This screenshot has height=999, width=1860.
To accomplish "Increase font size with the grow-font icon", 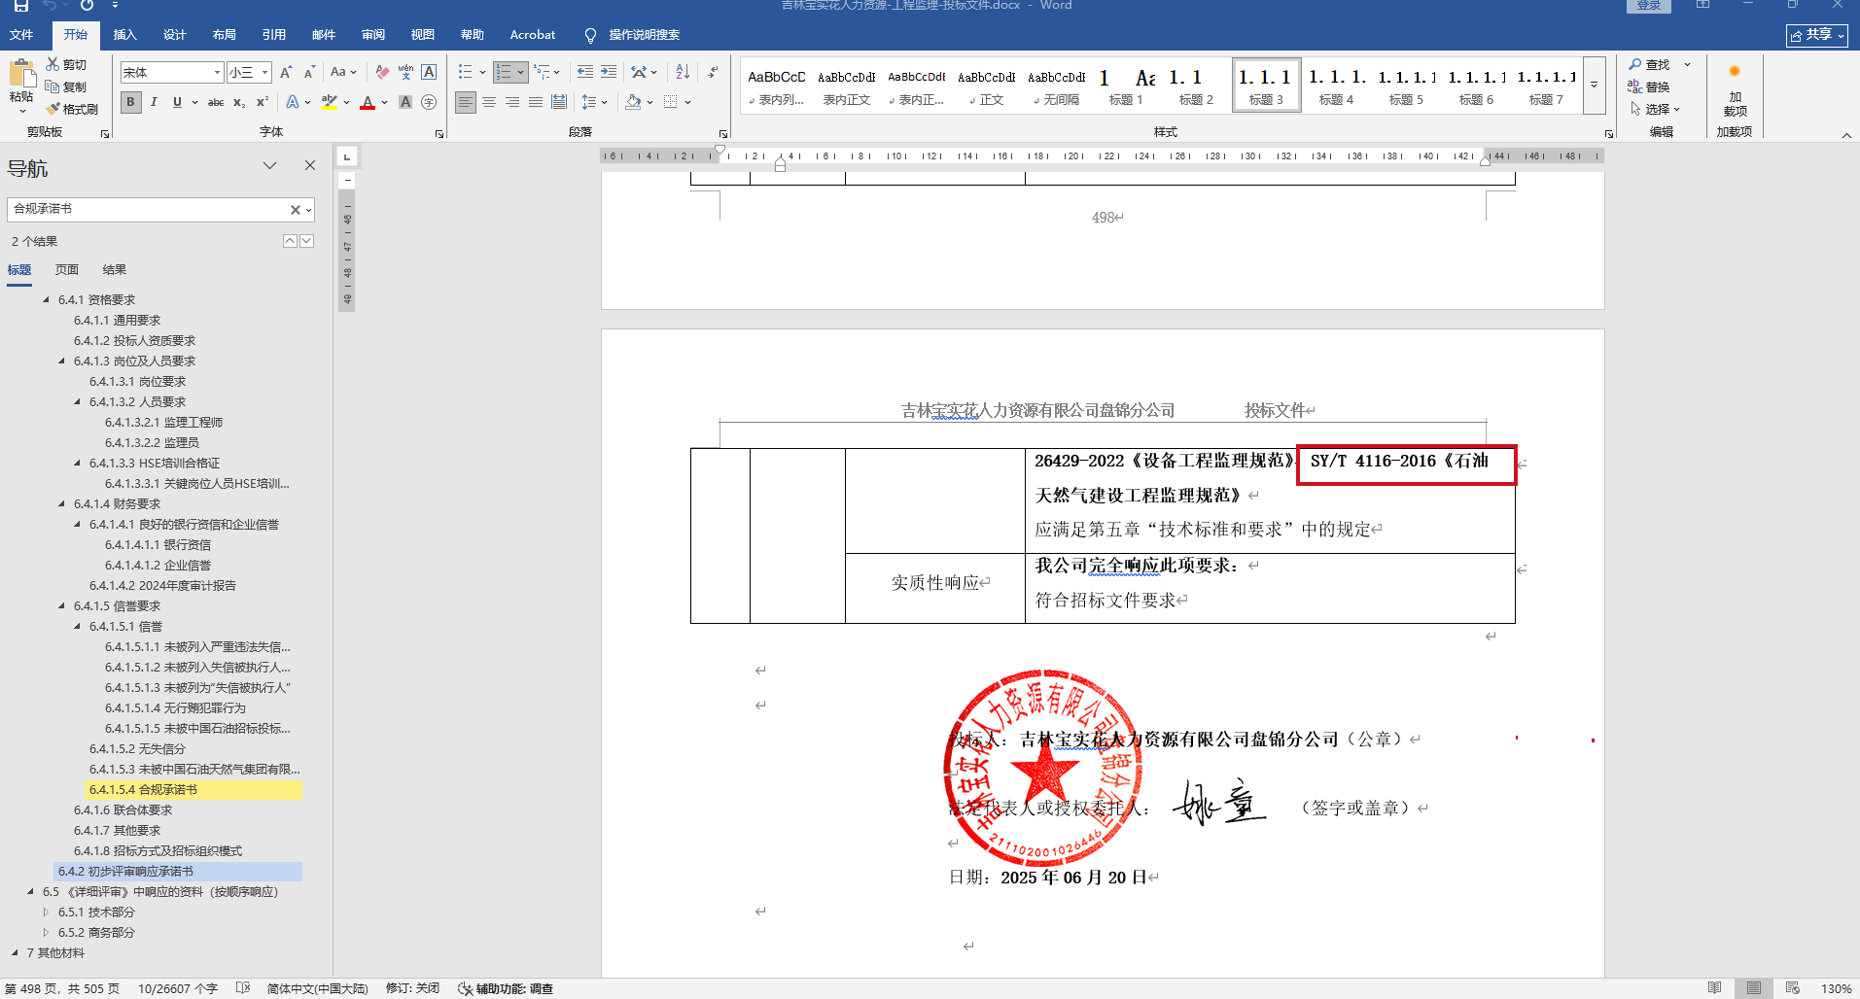I will (286, 72).
